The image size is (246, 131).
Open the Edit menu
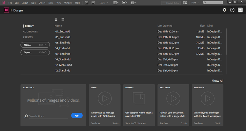(17, 3)
